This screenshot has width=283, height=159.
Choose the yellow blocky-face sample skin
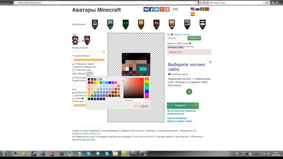(x=172, y=24)
